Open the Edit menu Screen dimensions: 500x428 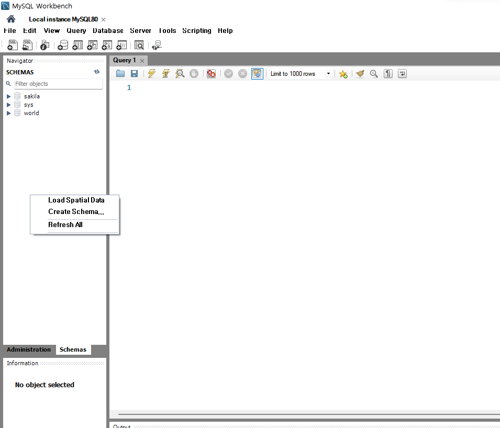tap(30, 30)
